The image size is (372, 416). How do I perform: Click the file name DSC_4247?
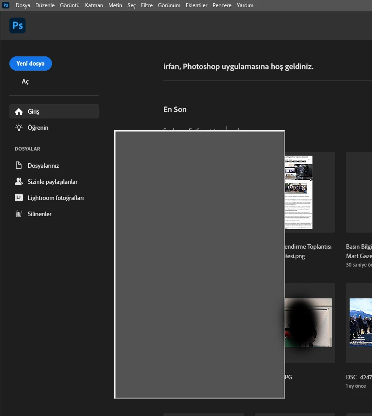(359, 377)
